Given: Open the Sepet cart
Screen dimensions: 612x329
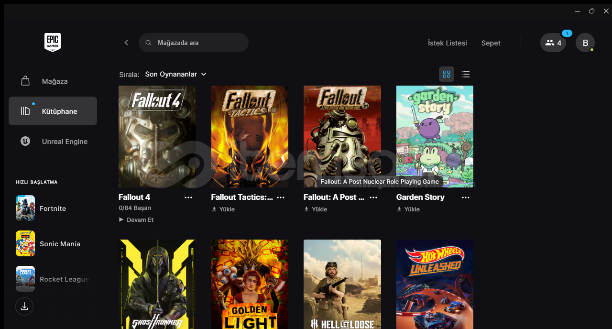Looking at the screenshot, I should coord(491,43).
